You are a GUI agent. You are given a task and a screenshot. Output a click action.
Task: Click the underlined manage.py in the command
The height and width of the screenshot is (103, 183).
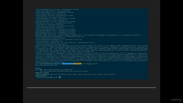(89, 64)
